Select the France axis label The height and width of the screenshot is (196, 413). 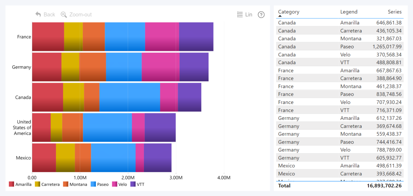coord(24,37)
